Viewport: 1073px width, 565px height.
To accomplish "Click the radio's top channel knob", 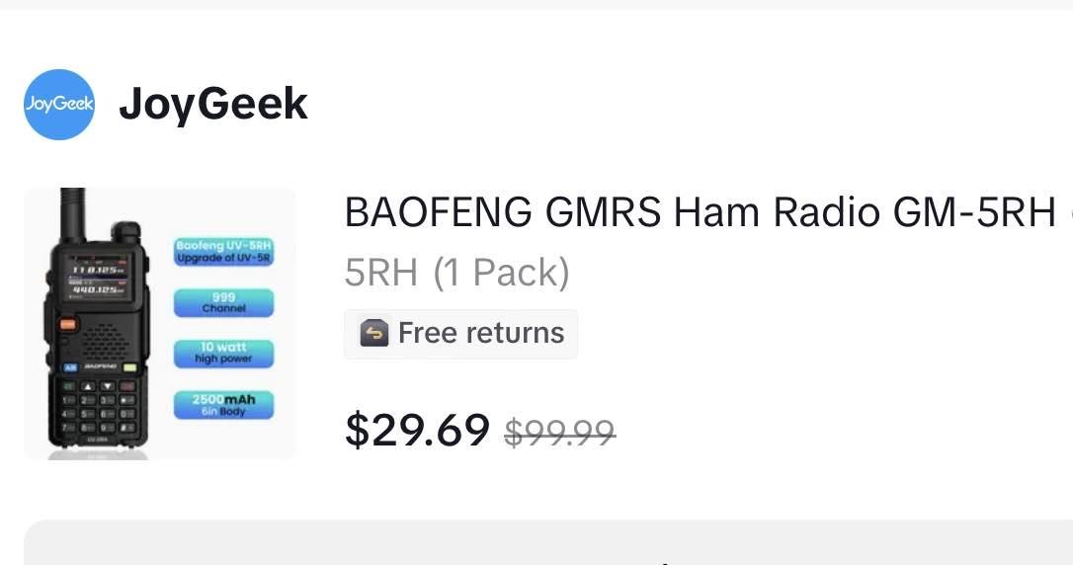I will pos(124,233).
